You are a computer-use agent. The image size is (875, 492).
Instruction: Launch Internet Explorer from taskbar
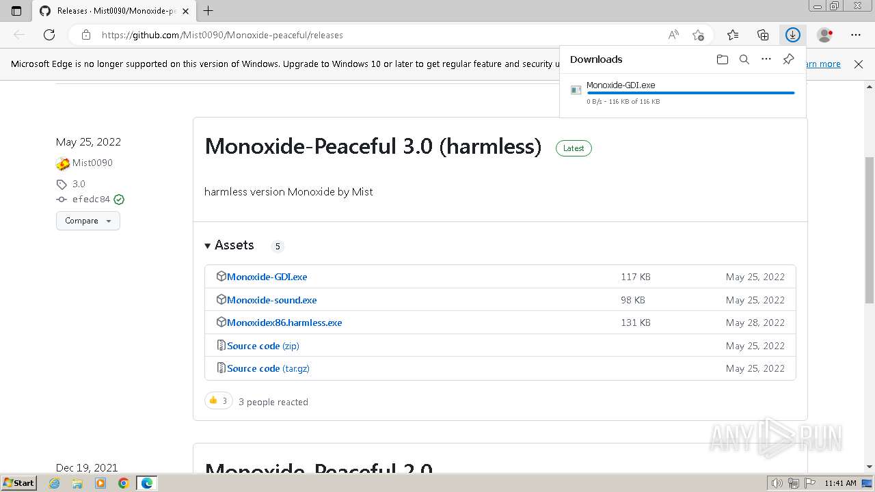pyautogui.click(x=55, y=483)
